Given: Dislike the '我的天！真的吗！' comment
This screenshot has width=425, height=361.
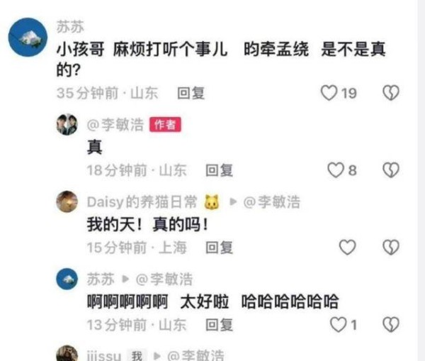Looking at the screenshot, I should click(391, 248).
